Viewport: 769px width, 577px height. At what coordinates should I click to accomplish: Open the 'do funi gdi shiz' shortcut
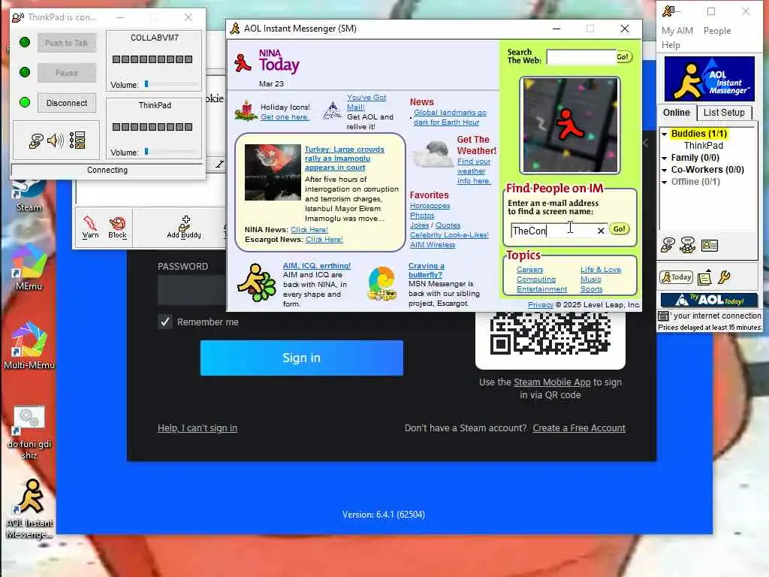(29, 433)
